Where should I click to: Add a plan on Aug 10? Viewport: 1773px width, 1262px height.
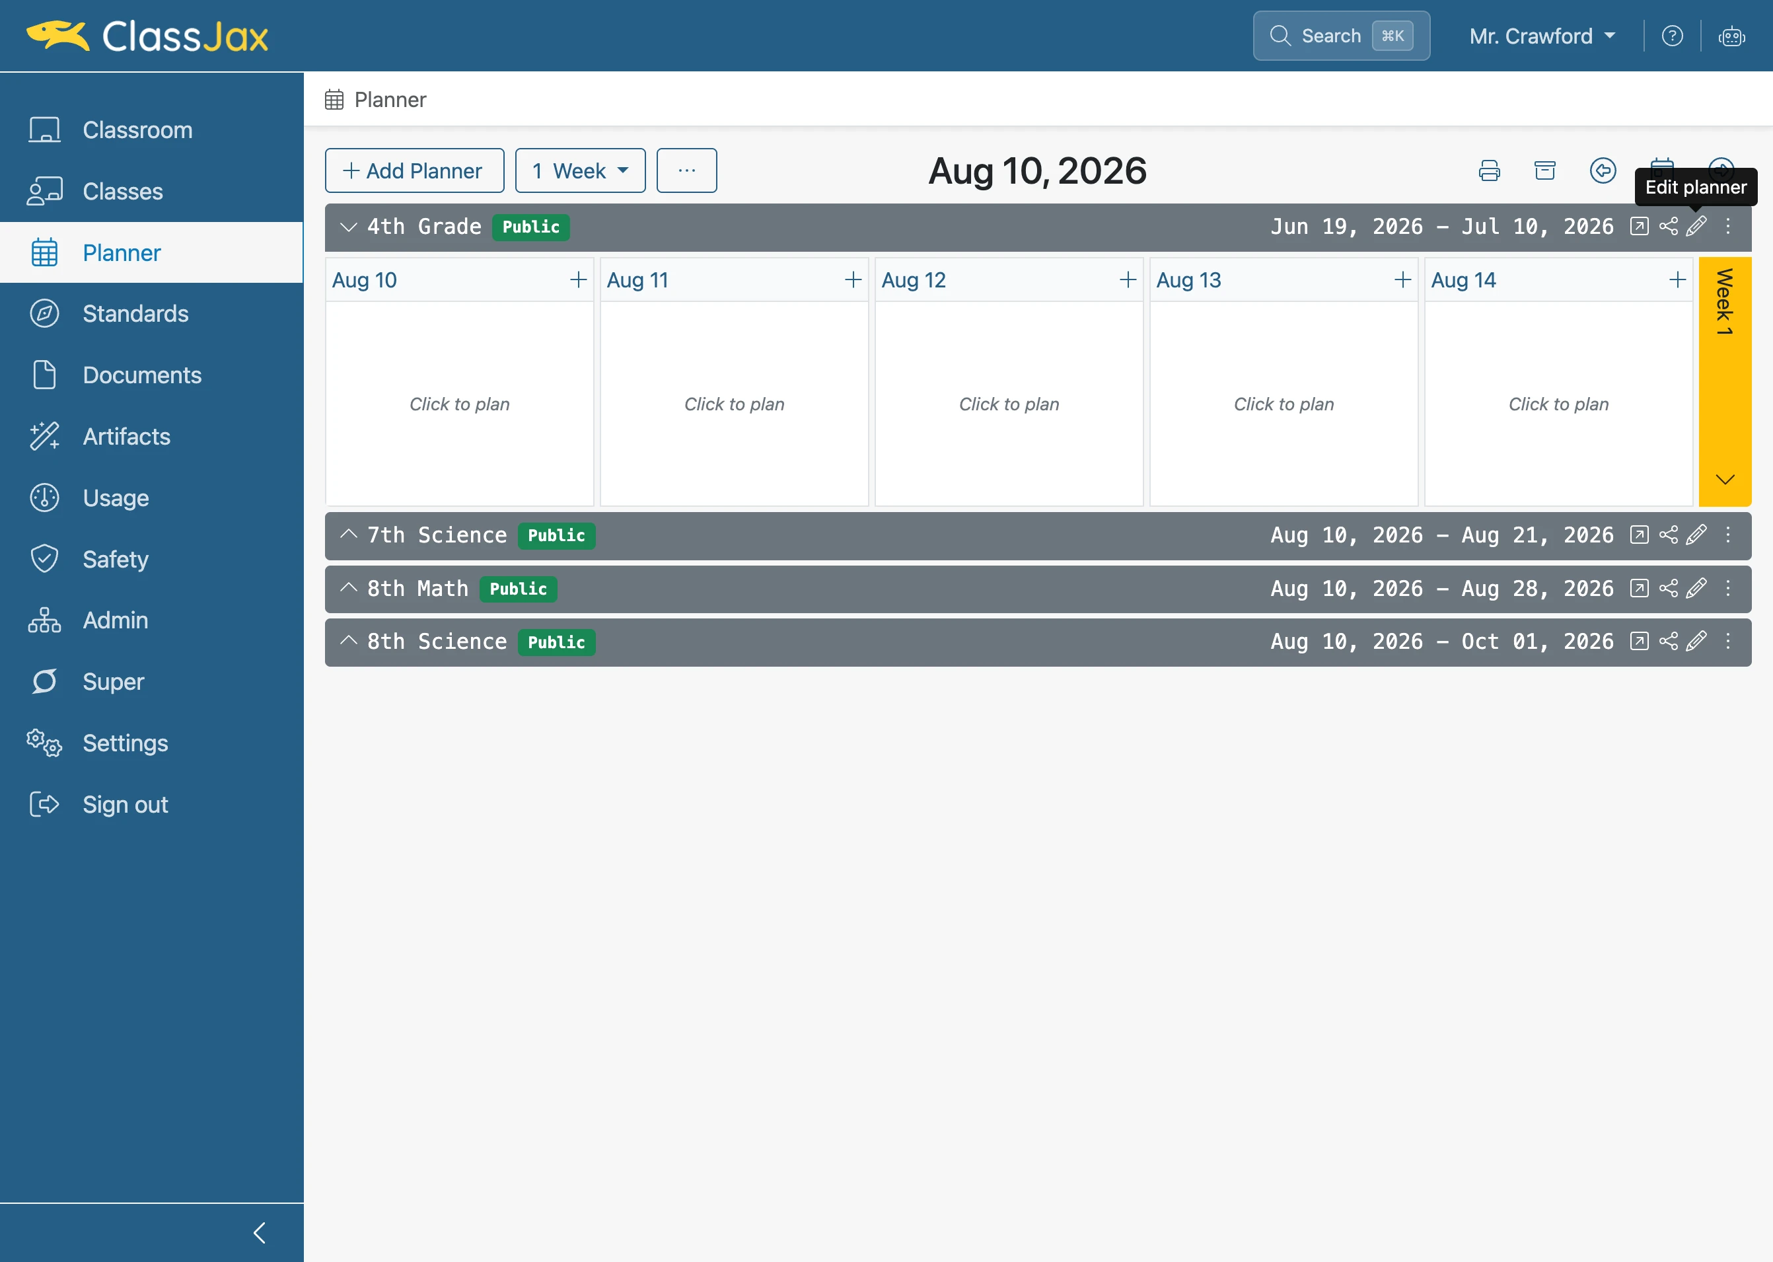click(x=578, y=279)
